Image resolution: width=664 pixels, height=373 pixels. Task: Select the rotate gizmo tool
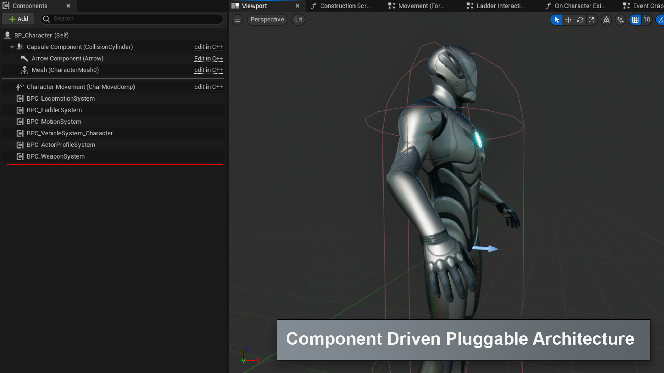point(580,20)
